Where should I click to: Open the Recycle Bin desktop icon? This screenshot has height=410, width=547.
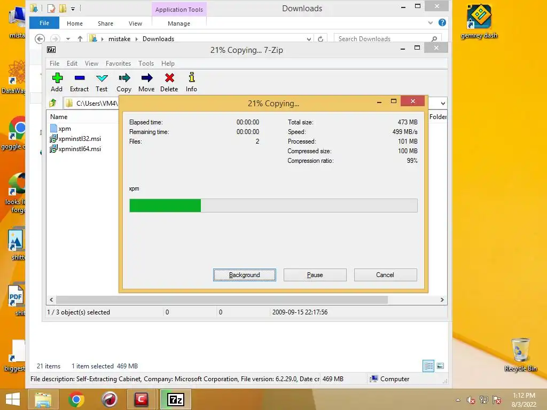[x=520, y=355]
